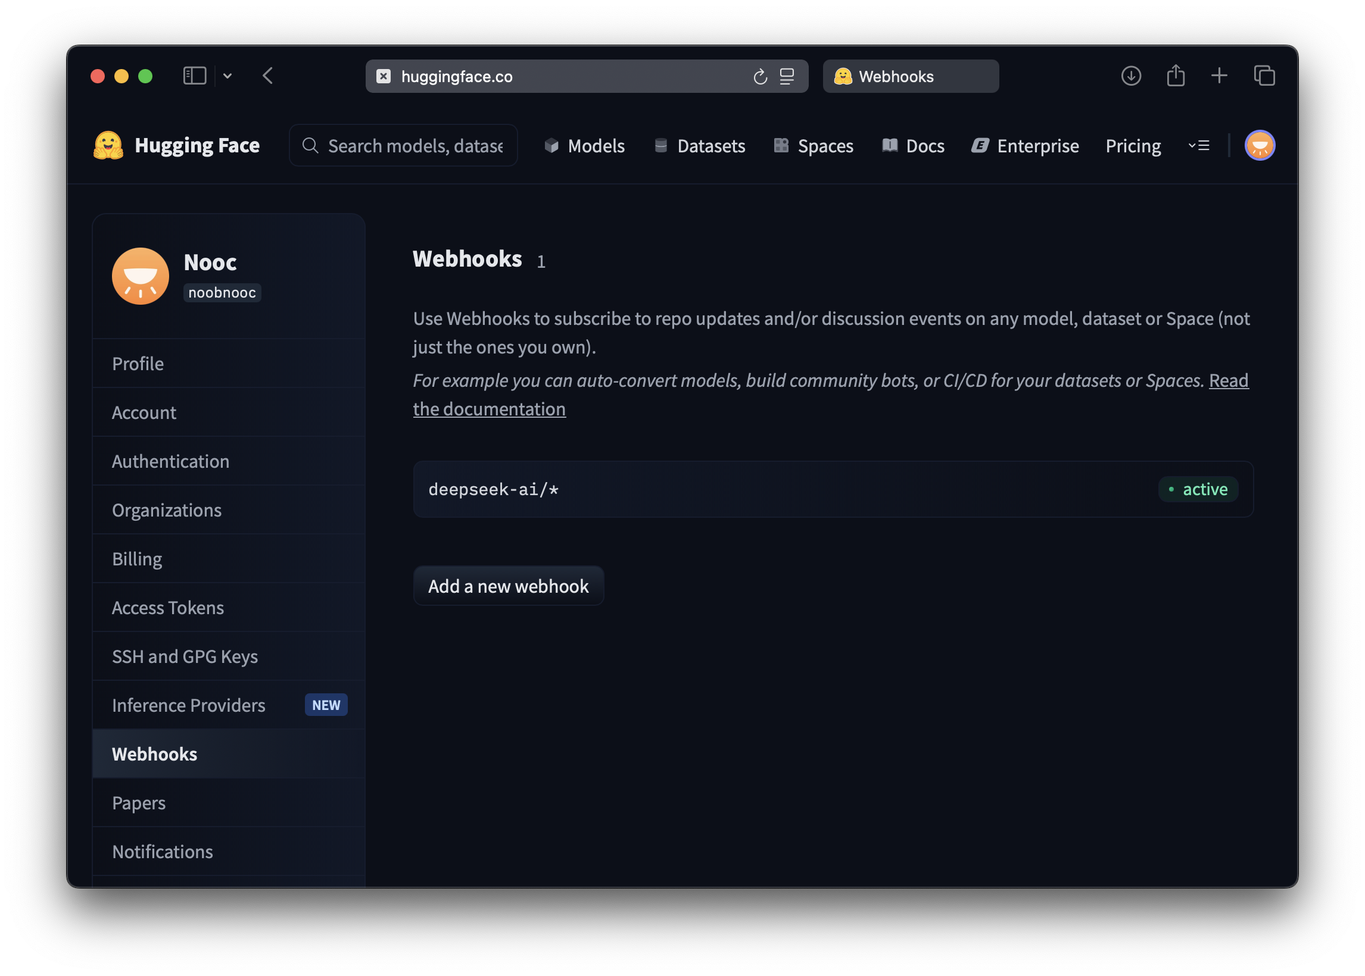
Task: Open SSH and GPG Keys settings
Action: [x=229, y=656]
